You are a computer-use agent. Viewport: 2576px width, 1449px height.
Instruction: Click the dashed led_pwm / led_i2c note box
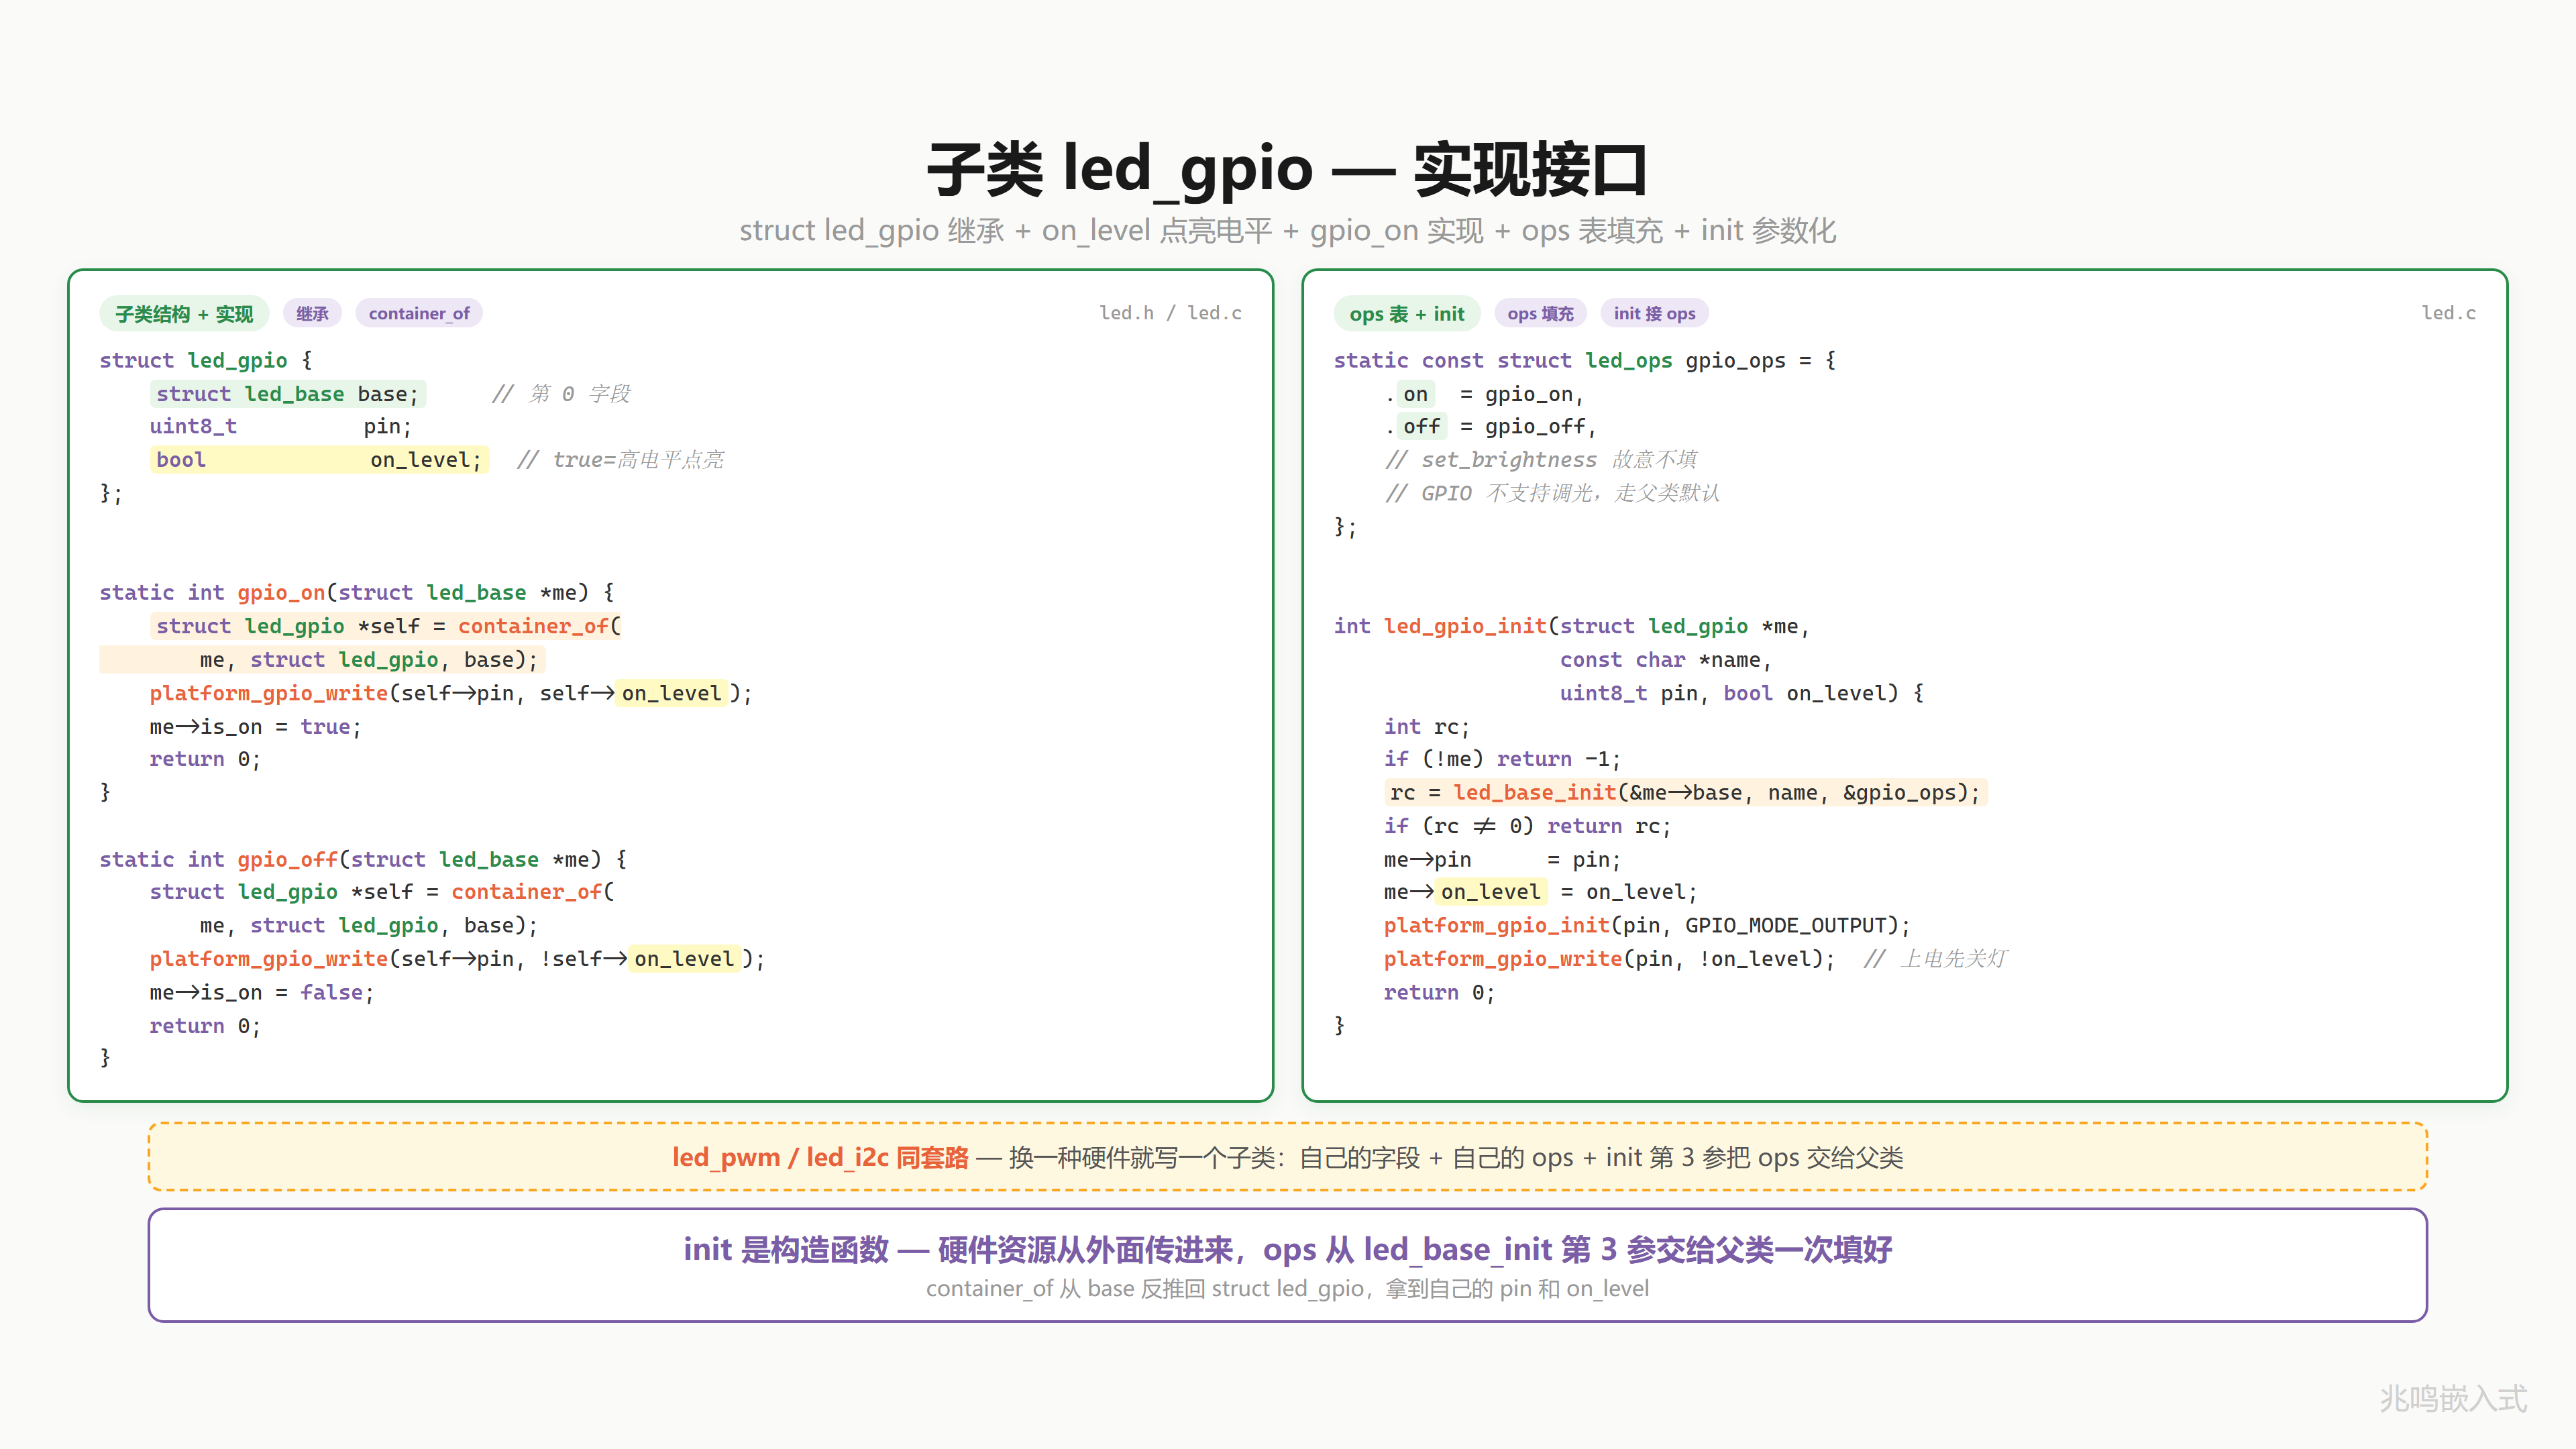point(1288,1157)
